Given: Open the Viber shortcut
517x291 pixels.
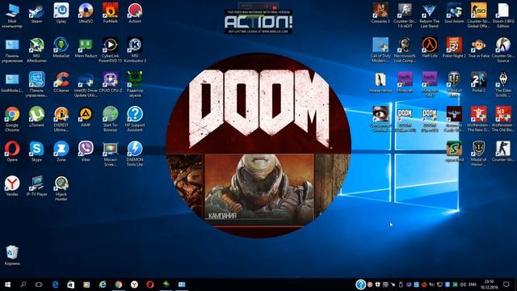Looking at the screenshot, I should point(86,152).
